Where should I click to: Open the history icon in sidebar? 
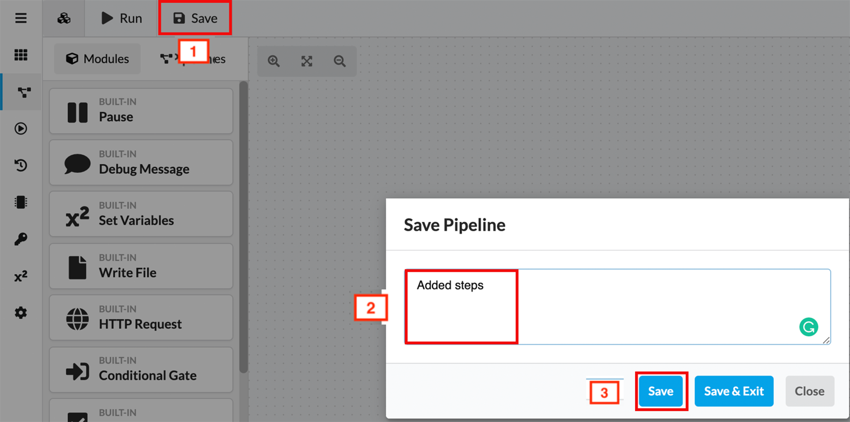tap(21, 166)
